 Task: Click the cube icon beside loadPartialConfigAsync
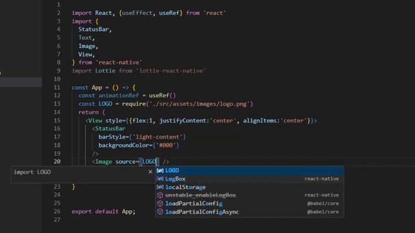tap(160, 212)
